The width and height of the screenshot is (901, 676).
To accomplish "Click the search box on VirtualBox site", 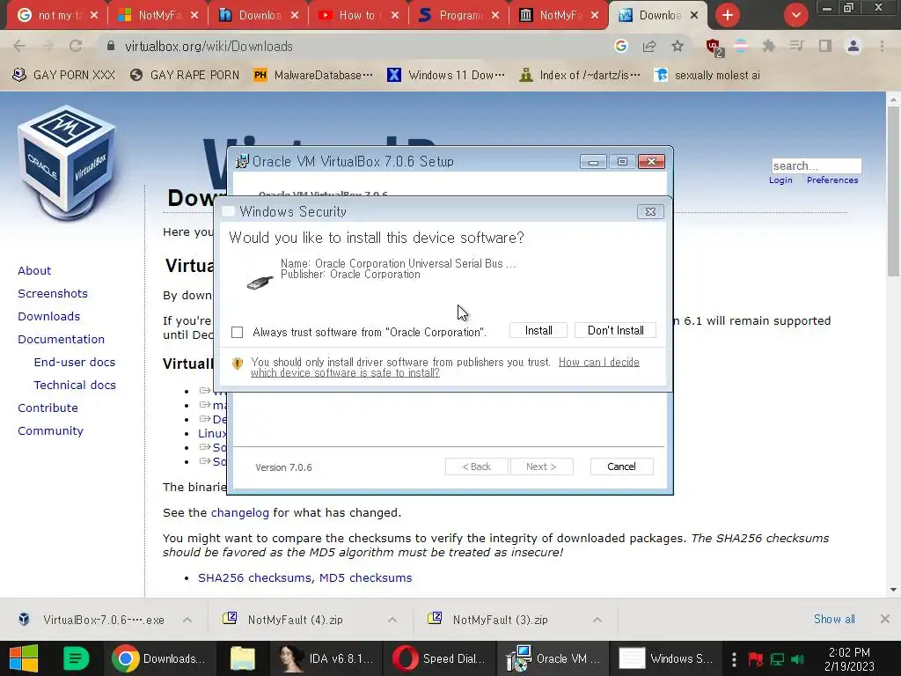I will pyautogui.click(x=816, y=166).
